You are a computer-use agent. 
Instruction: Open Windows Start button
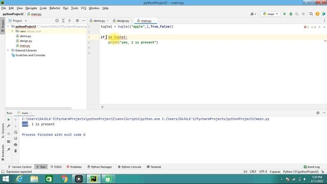click(6, 179)
